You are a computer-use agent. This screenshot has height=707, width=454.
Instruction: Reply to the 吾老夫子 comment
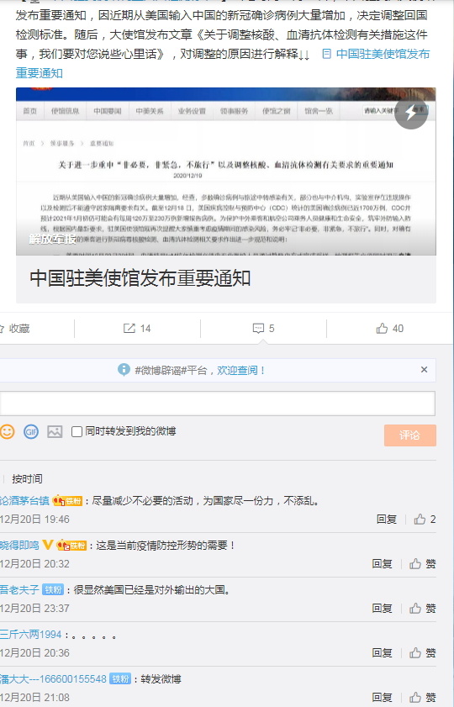(x=383, y=609)
